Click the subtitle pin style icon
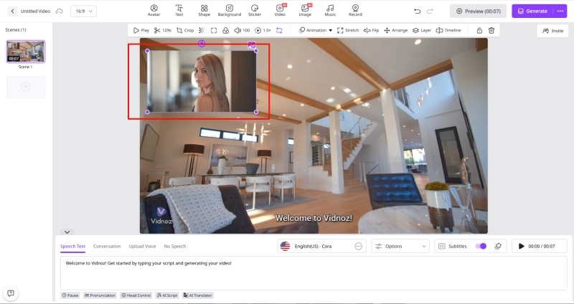The width and height of the screenshot is (574, 304). [498, 246]
